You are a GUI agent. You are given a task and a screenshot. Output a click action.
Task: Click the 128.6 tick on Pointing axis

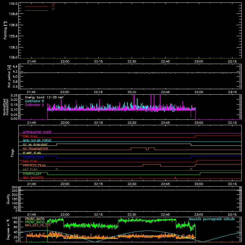point(13,25)
